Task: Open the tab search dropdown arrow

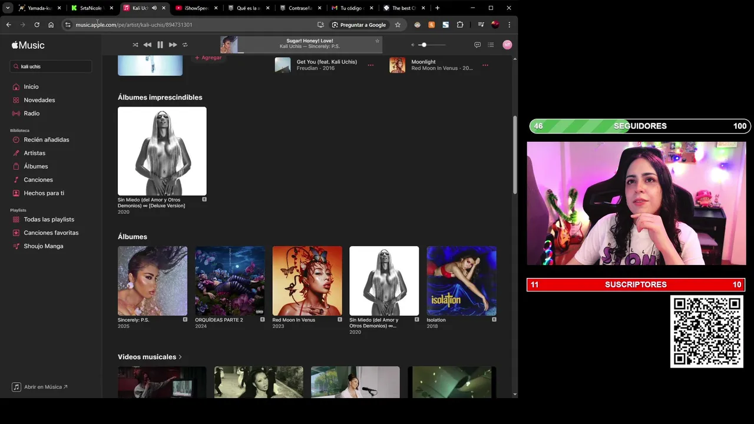Action: pyautogui.click(x=8, y=8)
